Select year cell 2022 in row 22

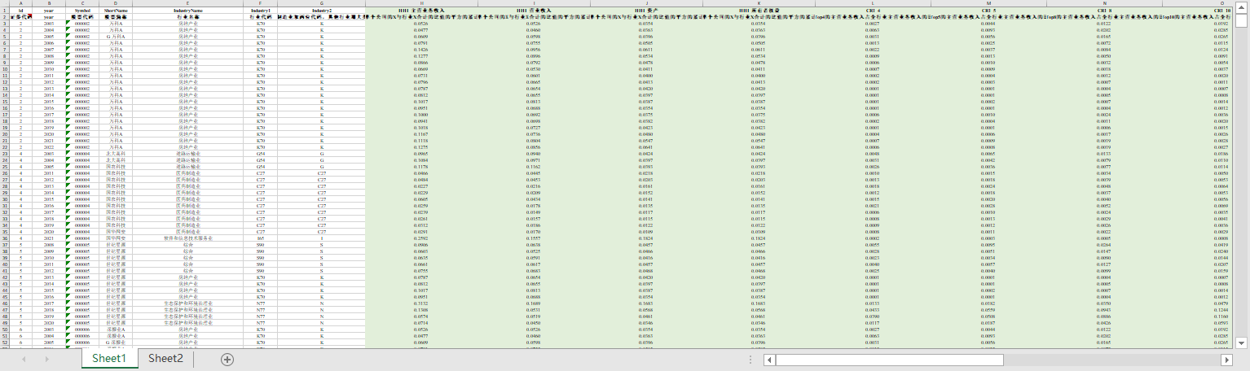48,146
